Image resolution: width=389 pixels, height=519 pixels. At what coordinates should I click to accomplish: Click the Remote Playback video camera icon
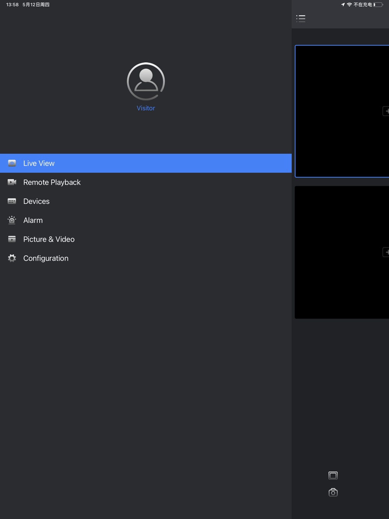pyautogui.click(x=12, y=182)
